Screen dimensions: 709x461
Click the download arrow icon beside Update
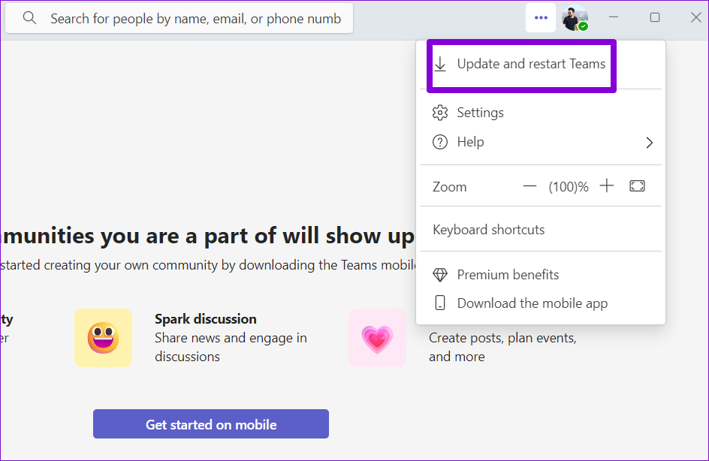(x=440, y=64)
